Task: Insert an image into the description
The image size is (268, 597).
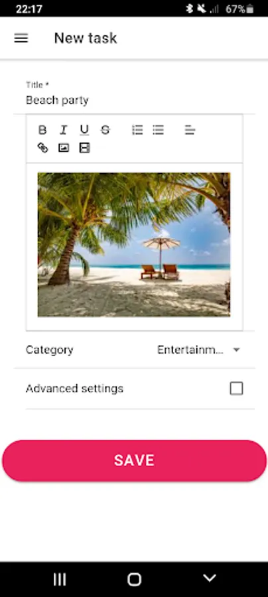Action: coord(64,148)
